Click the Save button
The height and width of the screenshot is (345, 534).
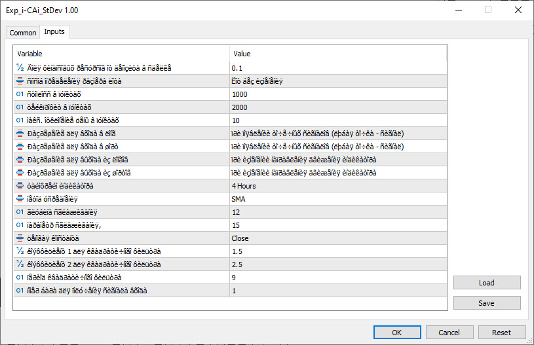click(x=487, y=303)
